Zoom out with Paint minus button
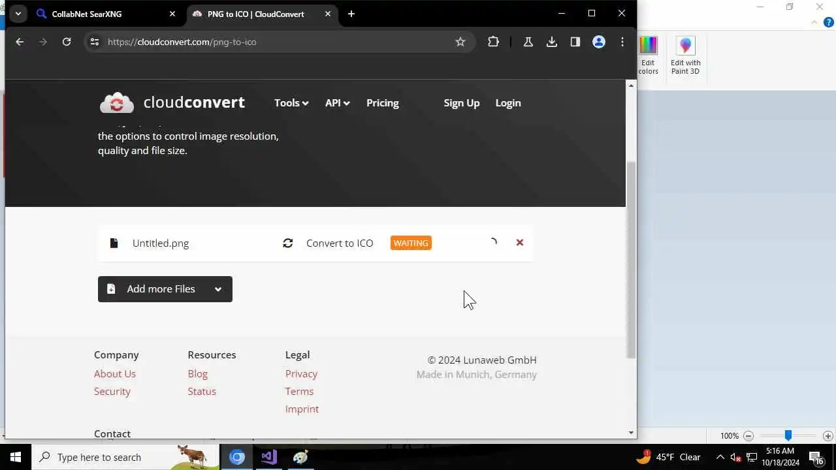 [x=748, y=436]
